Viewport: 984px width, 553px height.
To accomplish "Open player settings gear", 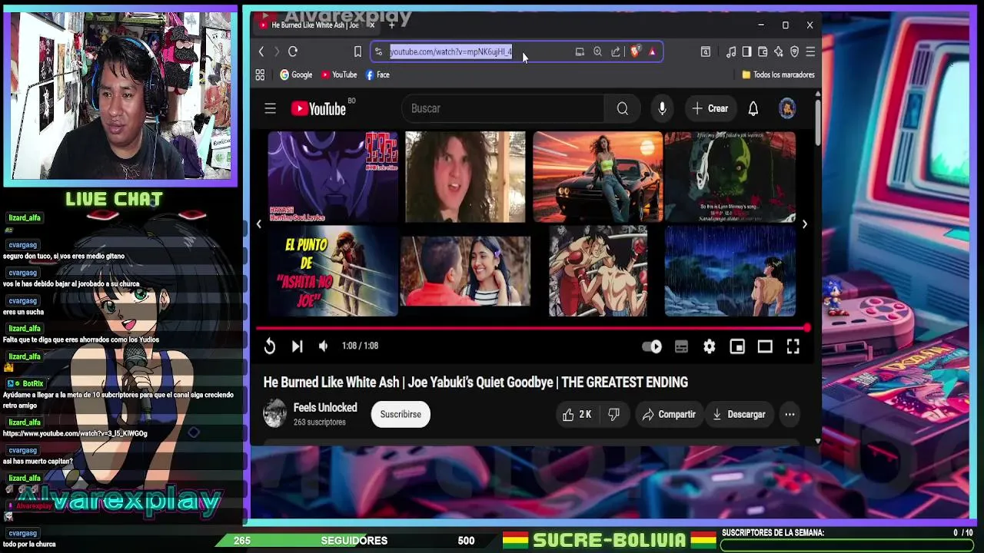I will click(x=709, y=347).
